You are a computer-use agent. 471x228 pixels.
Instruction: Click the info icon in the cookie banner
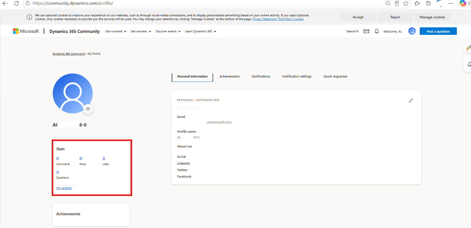click(29, 17)
